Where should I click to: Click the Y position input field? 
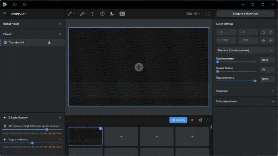point(248,32)
